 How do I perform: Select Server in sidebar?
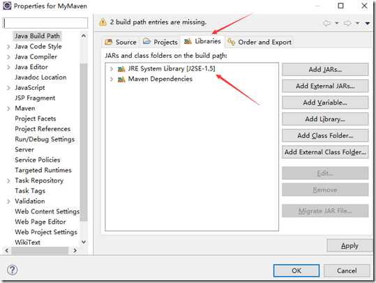(24, 150)
